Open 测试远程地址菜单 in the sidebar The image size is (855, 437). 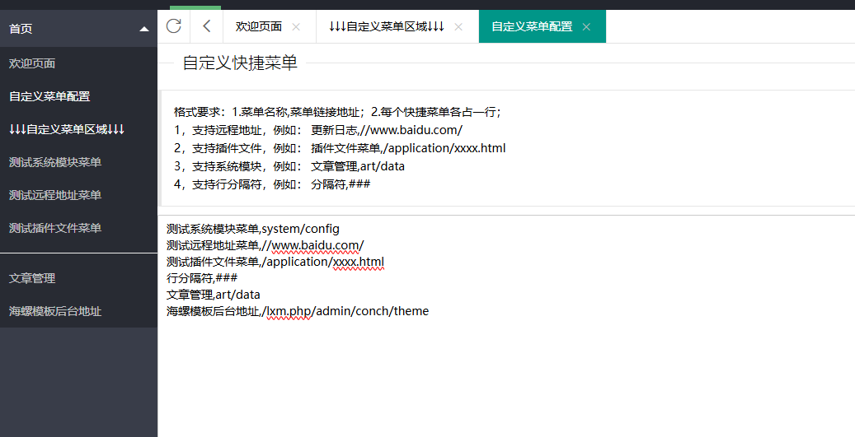point(55,195)
